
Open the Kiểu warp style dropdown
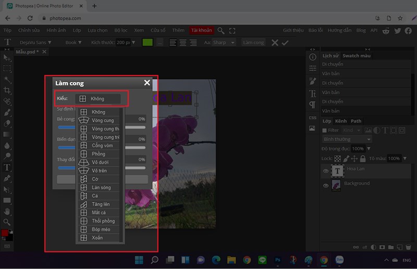point(97,98)
